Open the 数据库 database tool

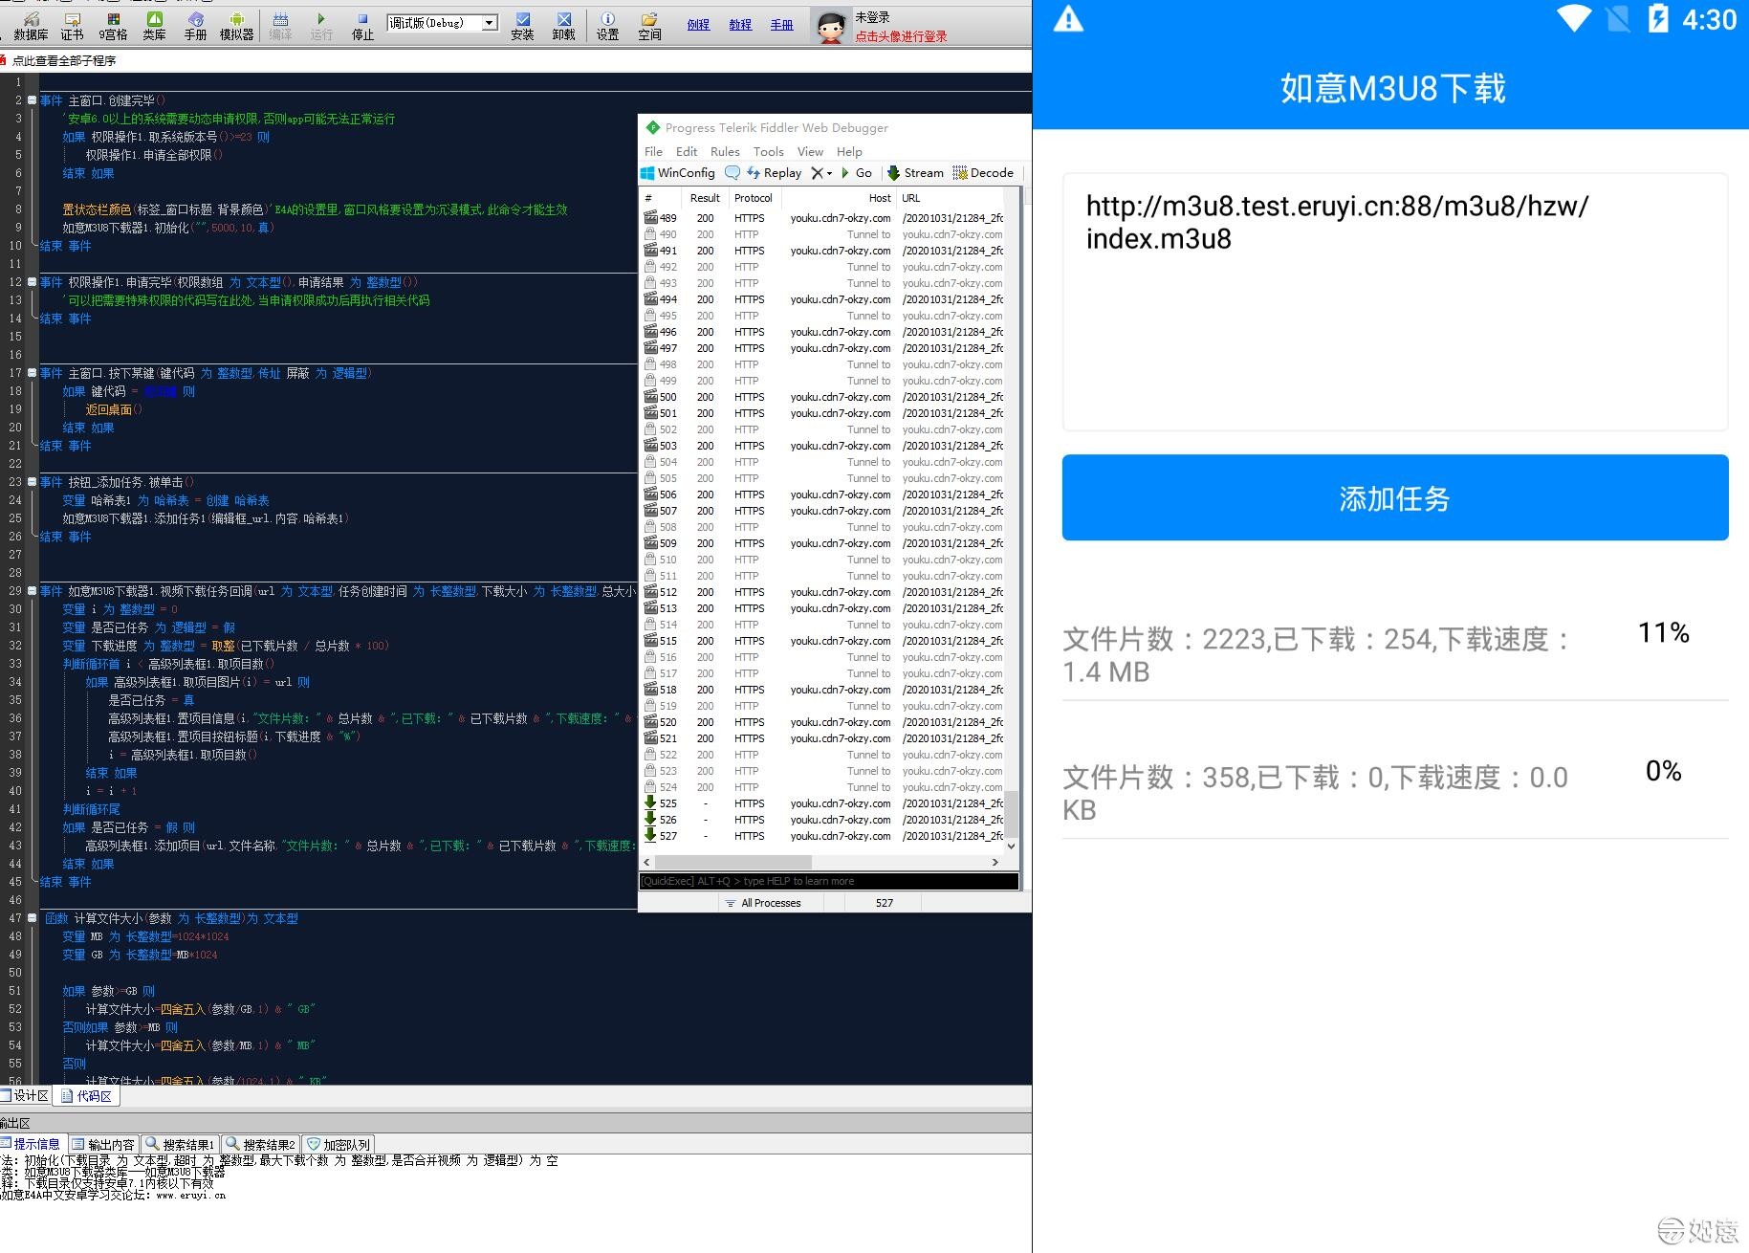click(x=31, y=26)
